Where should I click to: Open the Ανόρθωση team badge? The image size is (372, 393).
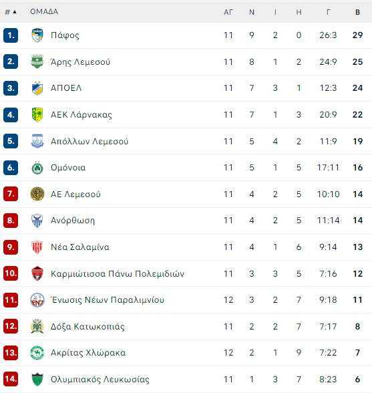click(x=37, y=221)
